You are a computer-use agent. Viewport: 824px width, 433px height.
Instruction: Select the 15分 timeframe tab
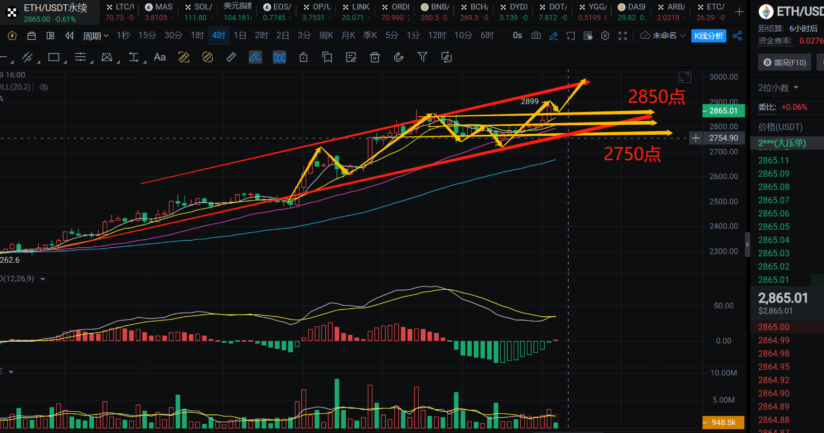(147, 36)
